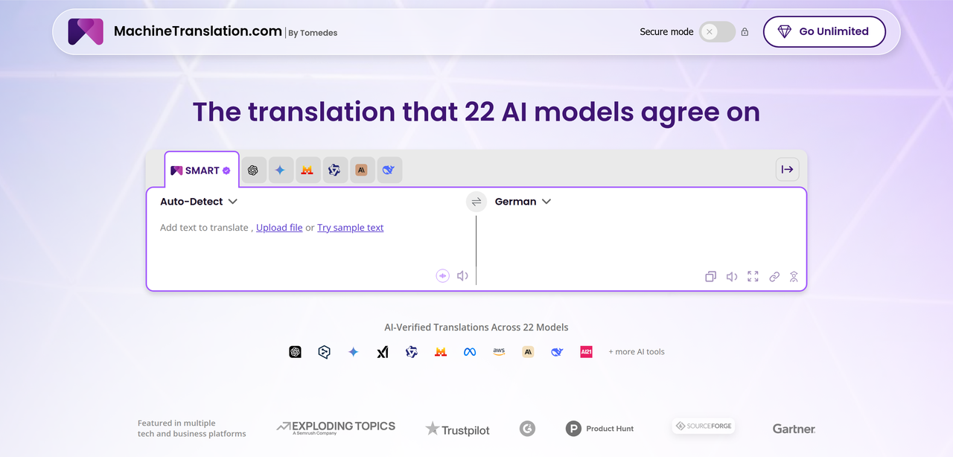The width and height of the screenshot is (953, 457).
Task: Open the German target language dropdown
Action: coord(523,202)
